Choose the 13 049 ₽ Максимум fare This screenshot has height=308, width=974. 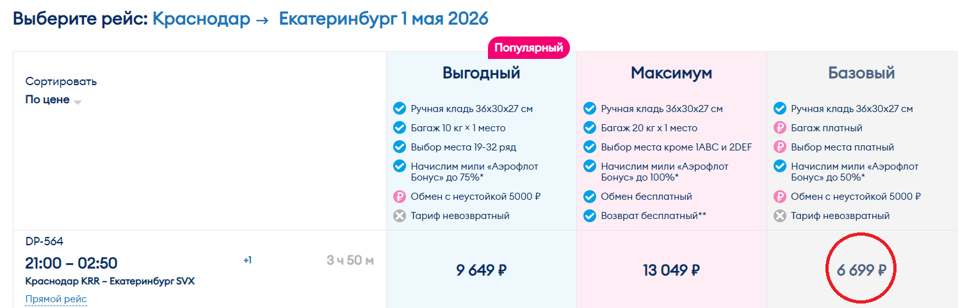pyautogui.click(x=671, y=270)
